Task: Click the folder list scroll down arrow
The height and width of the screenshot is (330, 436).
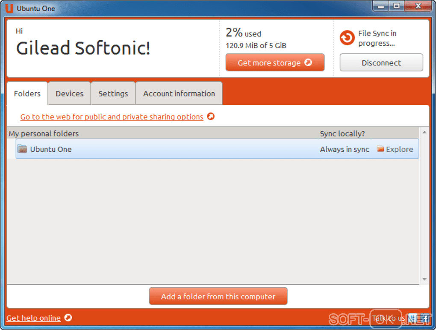Action: 424,279
